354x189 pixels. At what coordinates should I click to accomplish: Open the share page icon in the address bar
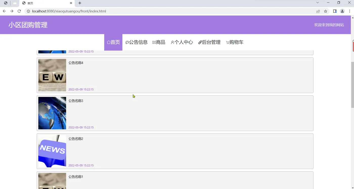318,11
